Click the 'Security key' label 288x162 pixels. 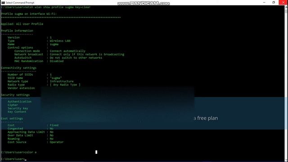click(18, 108)
